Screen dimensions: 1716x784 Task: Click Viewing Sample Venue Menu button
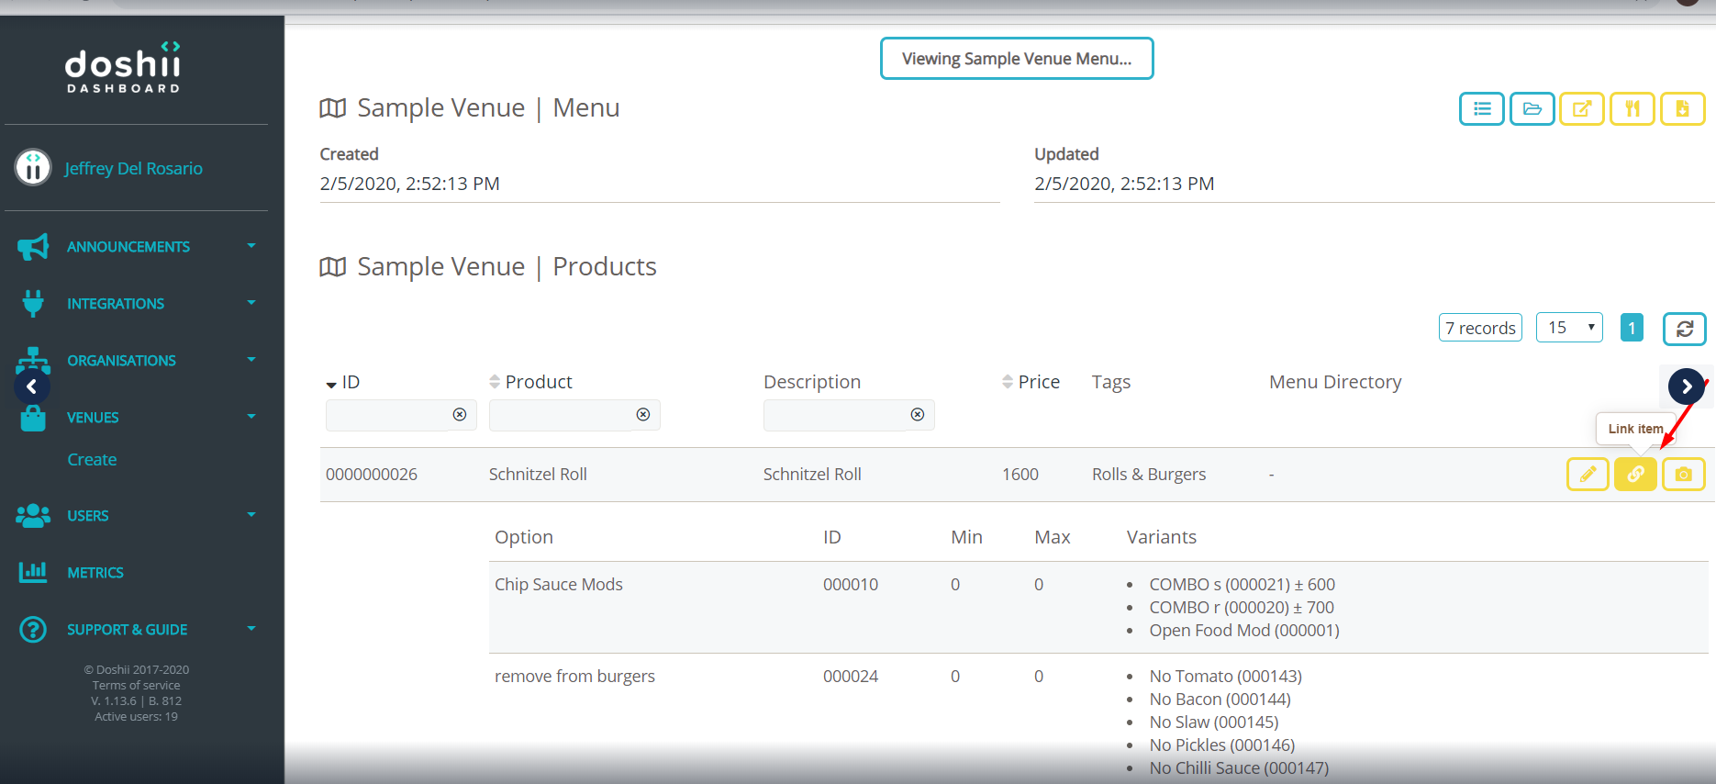point(1017,59)
